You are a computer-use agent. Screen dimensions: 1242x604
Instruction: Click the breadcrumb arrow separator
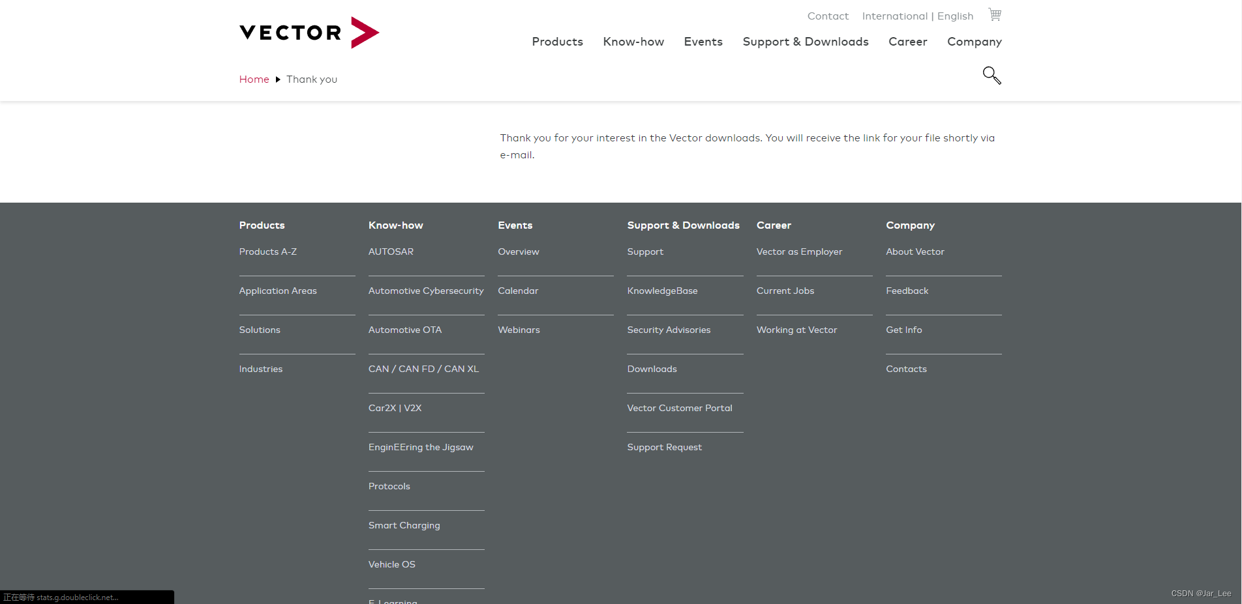(278, 79)
